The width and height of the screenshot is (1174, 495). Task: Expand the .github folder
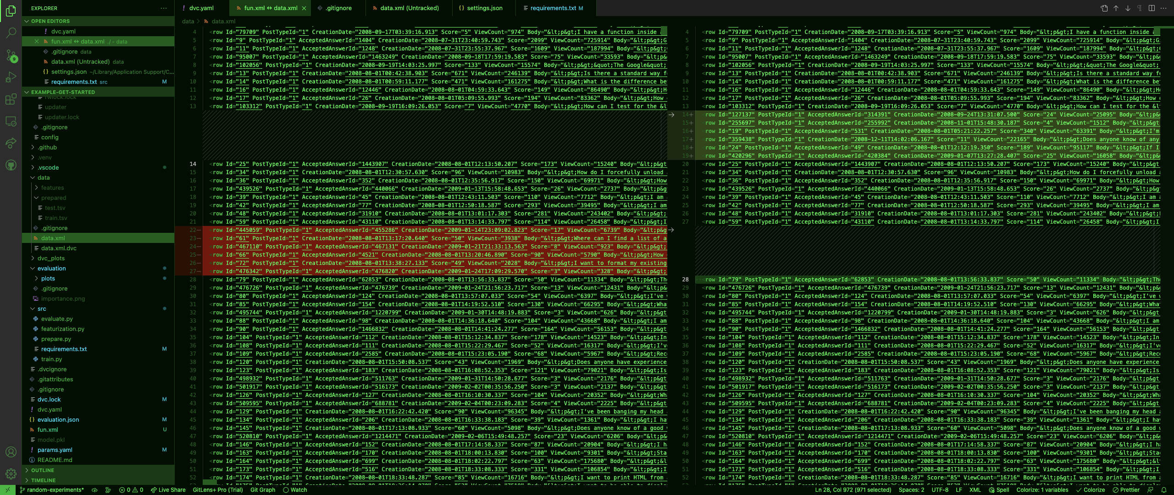coord(45,147)
